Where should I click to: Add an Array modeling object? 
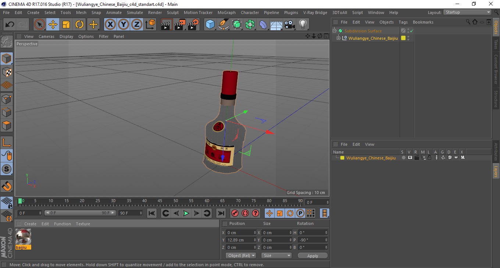[250, 25]
